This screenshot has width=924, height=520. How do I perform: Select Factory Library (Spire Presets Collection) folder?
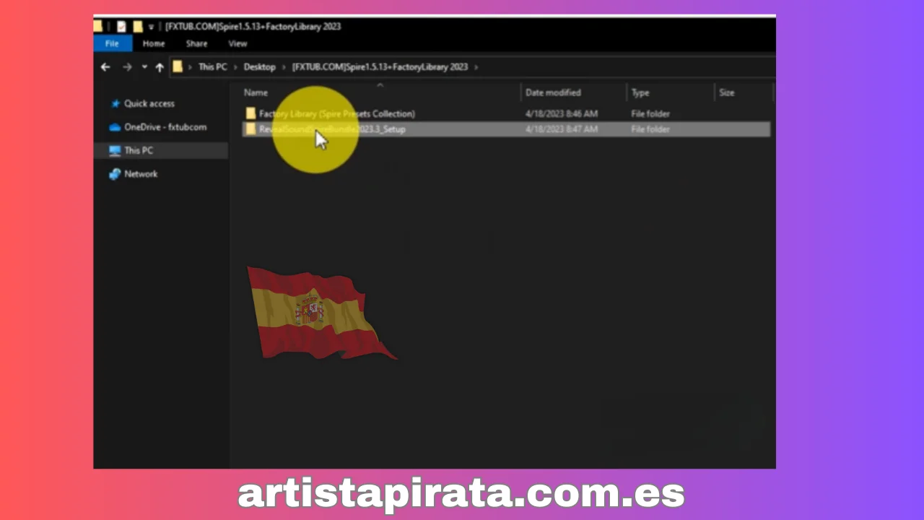(337, 113)
